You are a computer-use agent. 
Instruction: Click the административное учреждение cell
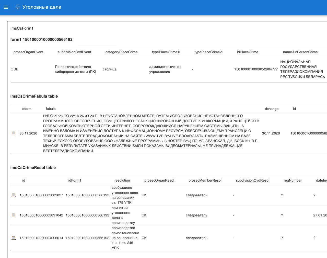(165, 69)
